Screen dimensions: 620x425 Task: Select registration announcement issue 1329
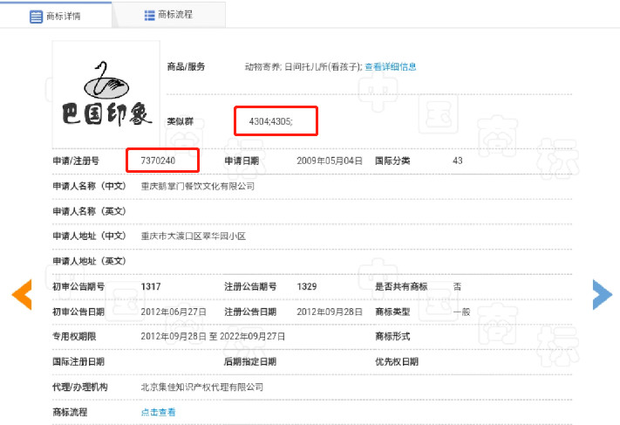coord(307,286)
